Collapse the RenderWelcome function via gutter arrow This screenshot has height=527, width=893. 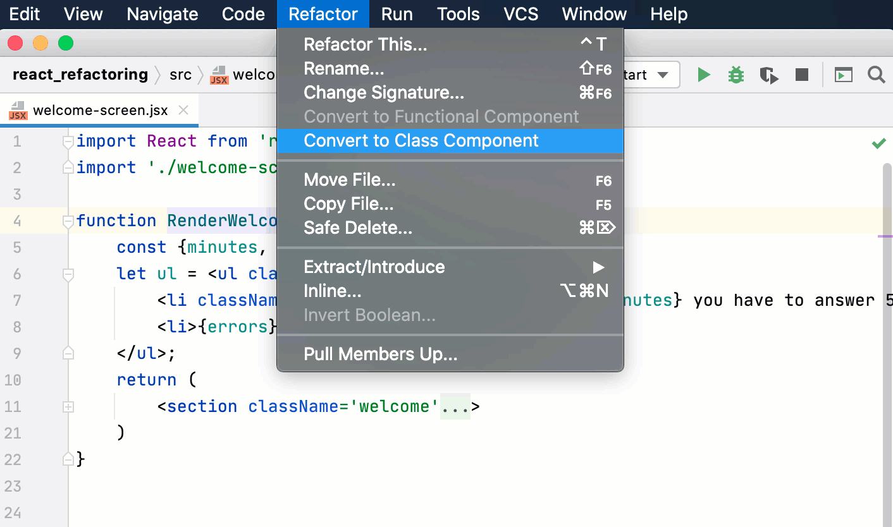(x=67, y=220)
